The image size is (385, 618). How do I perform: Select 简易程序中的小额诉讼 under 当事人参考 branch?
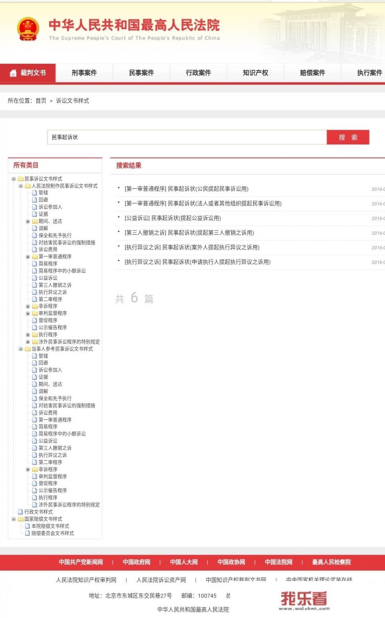62,434
